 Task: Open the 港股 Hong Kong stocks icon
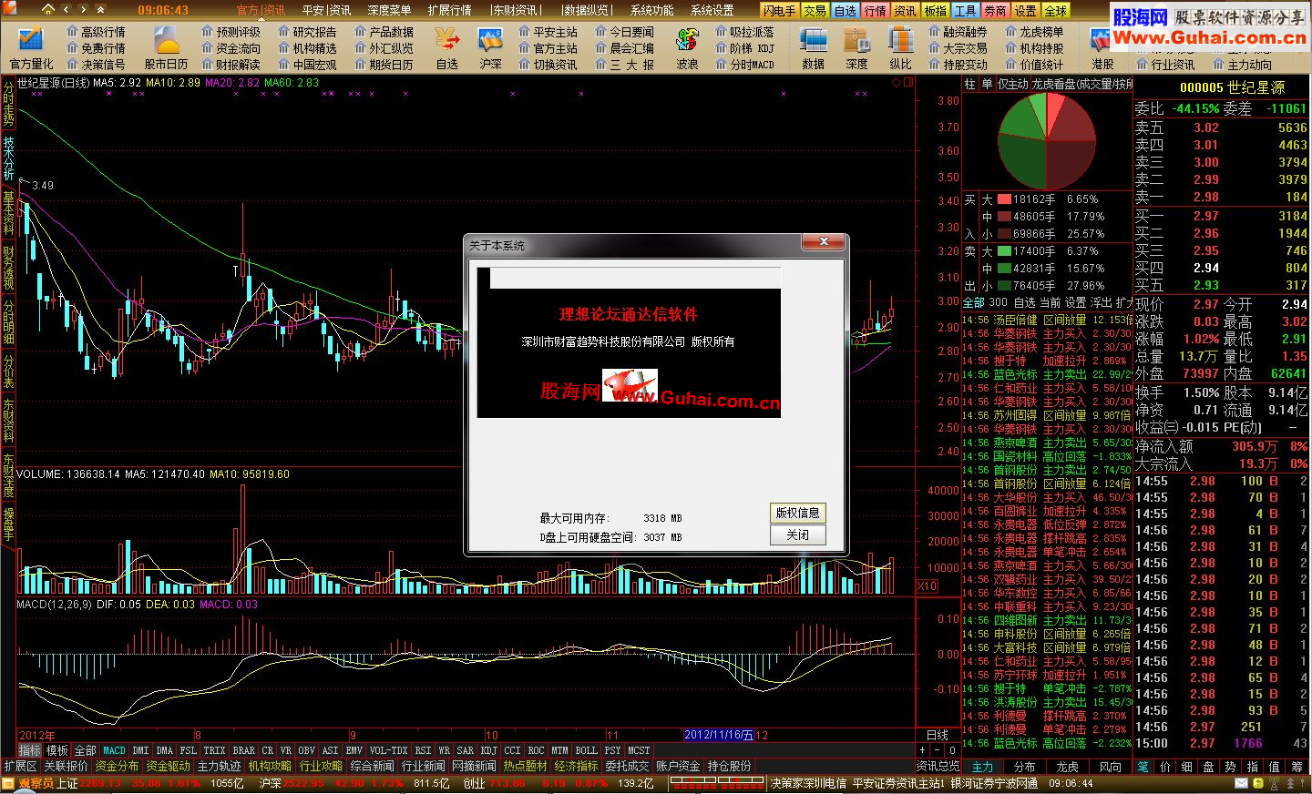[x=1101, y=40]
